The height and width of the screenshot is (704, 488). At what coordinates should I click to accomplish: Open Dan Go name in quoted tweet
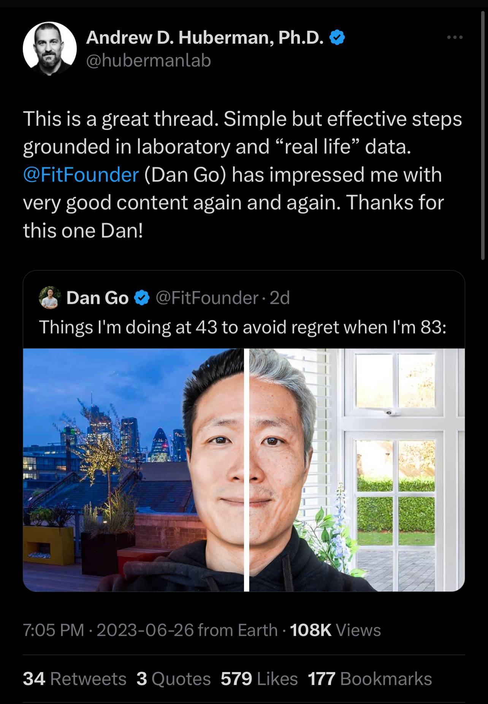tap(98, 298)
